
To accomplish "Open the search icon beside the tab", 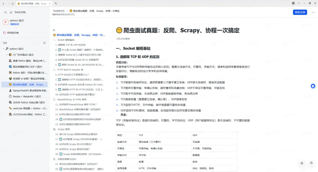I will [56, 4].
